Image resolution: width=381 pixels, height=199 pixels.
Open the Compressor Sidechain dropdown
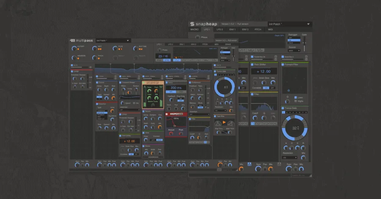pyautogui.click(x=199, y=114)
